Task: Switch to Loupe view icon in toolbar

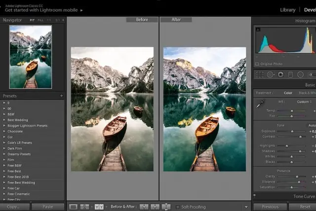Action: coord(73,207)
